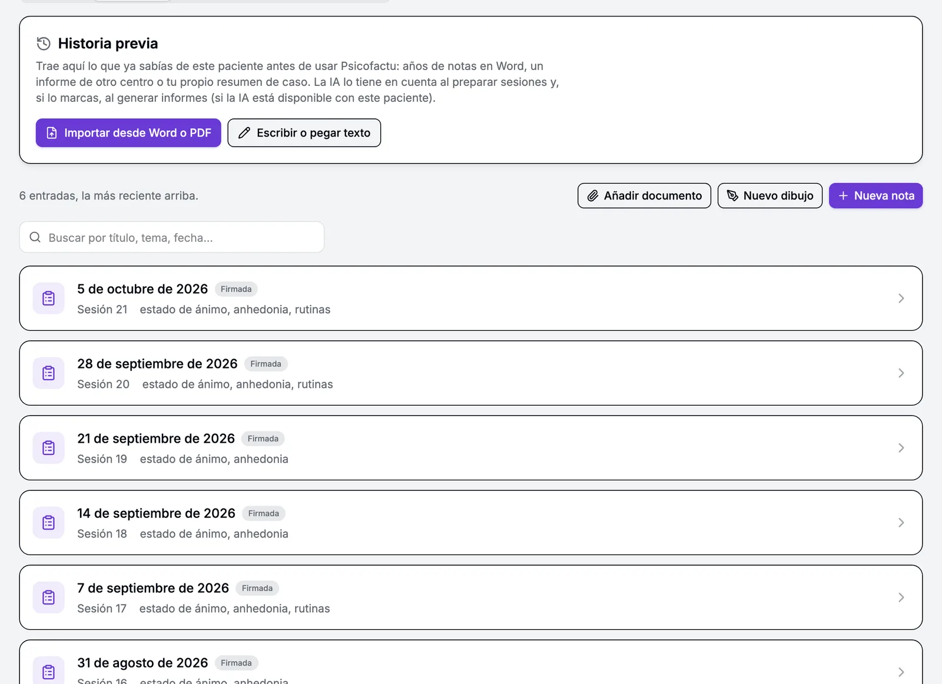942x684 pixels.
Task: Click the note icon for 21 de septiembre de 2026
Action: pos(48,448)
